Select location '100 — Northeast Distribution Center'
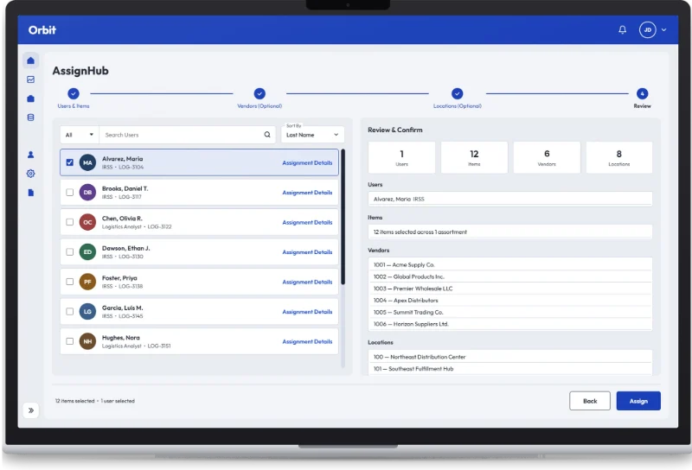This screenshot has height=470, width=692. 510,357
